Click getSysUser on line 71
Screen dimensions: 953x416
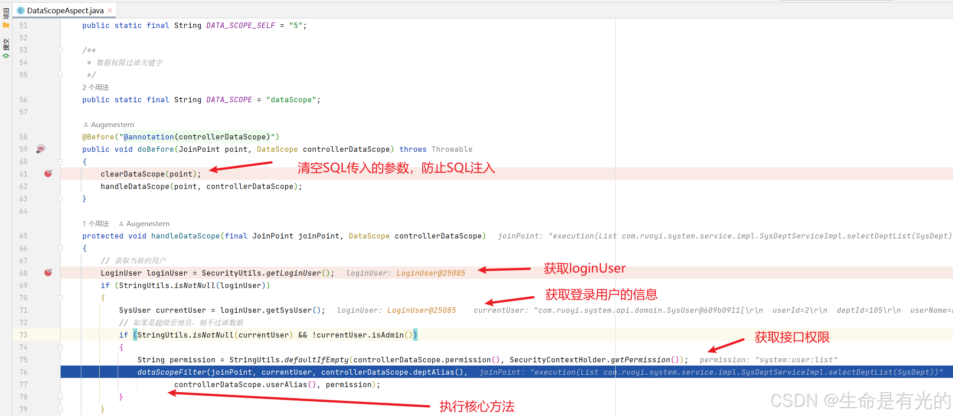tap(289, 310)
